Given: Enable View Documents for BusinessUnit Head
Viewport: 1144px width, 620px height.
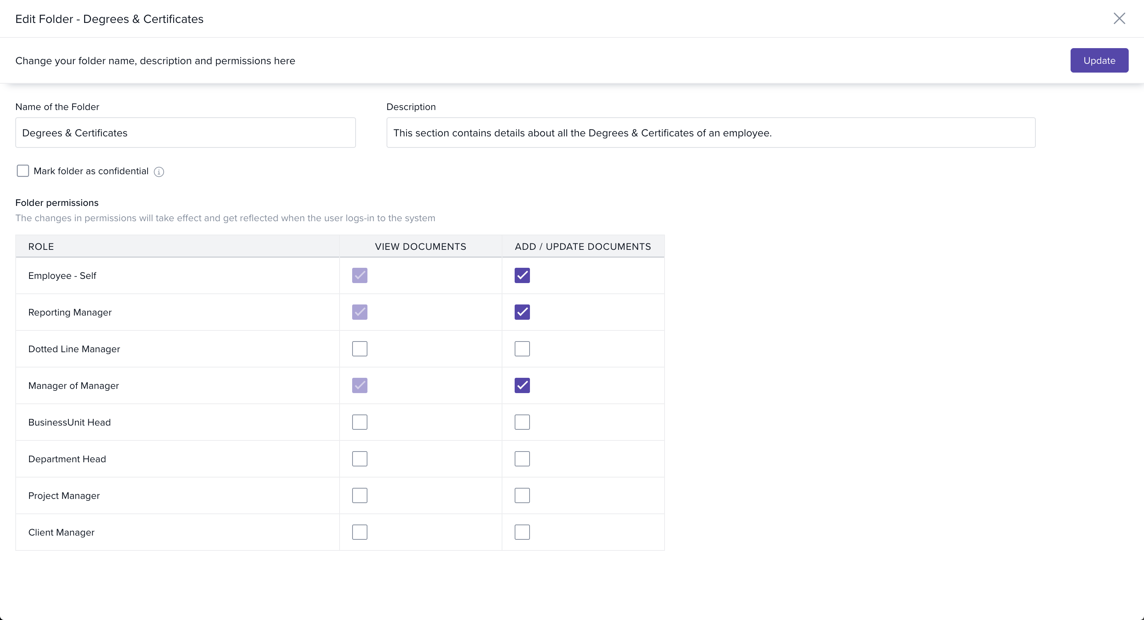Looking at the screenshot, I should click(x=359, y=422).
